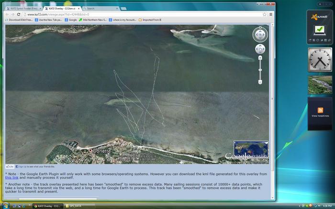Look up with the compass up arrow
This screenshot has height=209, width=335.
point(260,31)
